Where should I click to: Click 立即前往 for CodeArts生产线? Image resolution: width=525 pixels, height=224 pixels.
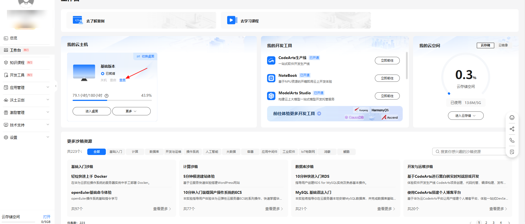pyautogui.click(x=387, y=60)
